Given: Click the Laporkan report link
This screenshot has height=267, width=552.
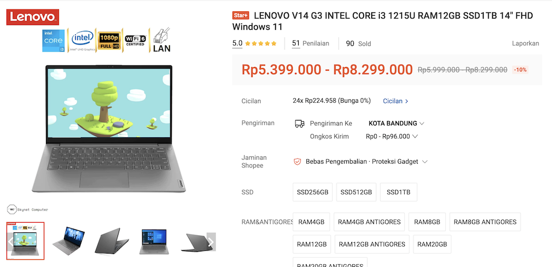Looking at the screenshot, I should (x=525, y=44).
